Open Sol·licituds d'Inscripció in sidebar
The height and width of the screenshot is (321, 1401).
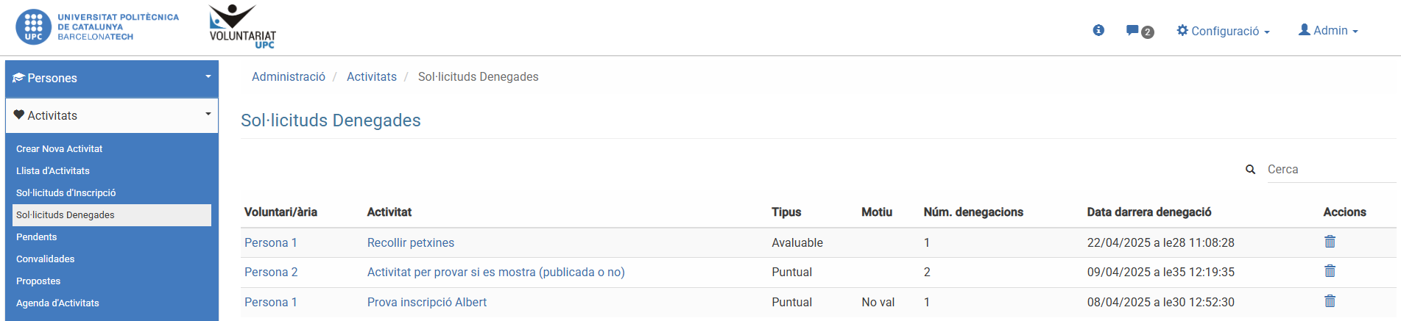(x=66, y=193)
